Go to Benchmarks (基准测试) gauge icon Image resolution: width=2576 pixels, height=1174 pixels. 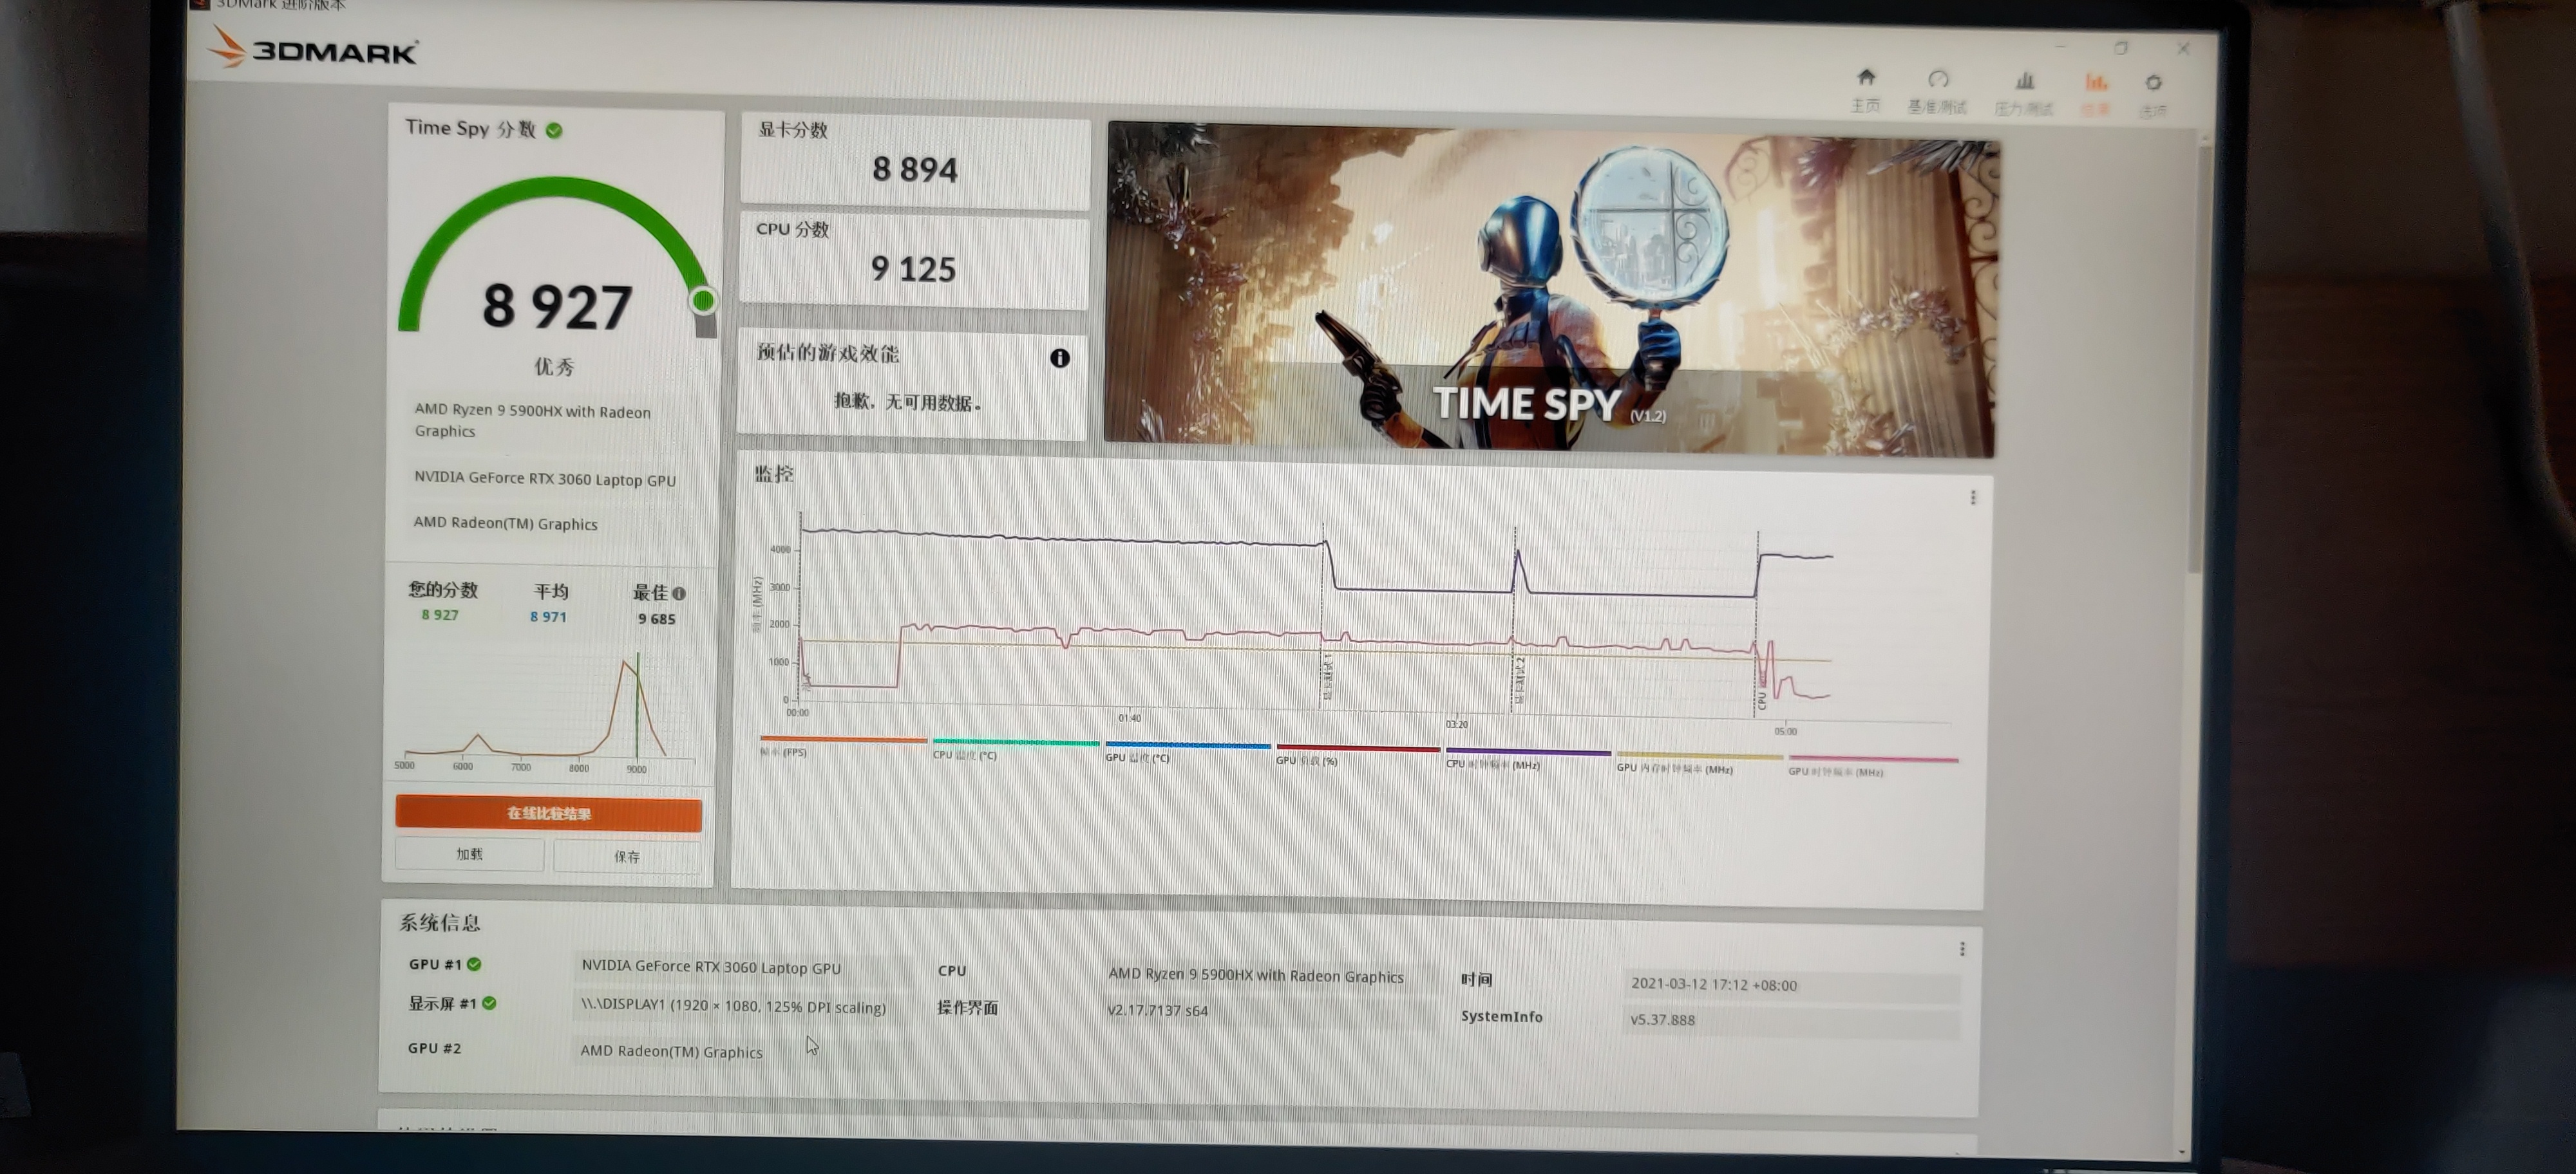(1938, 80)
